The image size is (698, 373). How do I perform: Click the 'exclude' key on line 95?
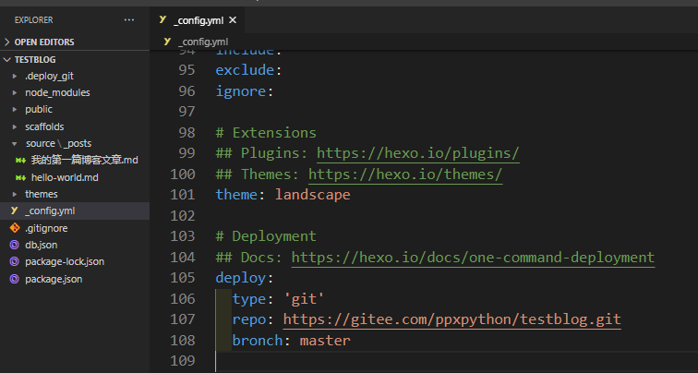(x=245, y=70)
